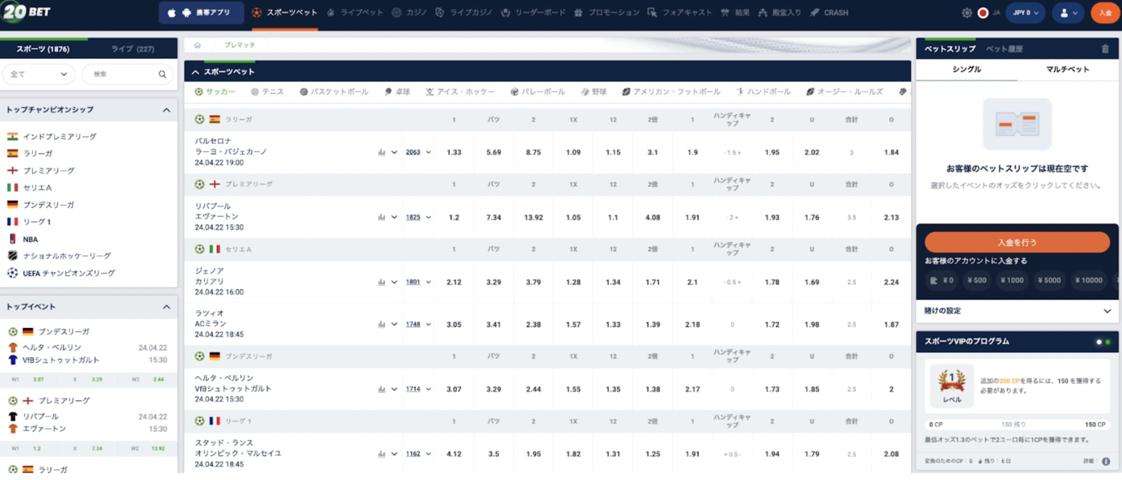Select the テニス sport filter
The height and width of the screenshot is (480, 1122).
pyautogui.click(x=267, y=92)
